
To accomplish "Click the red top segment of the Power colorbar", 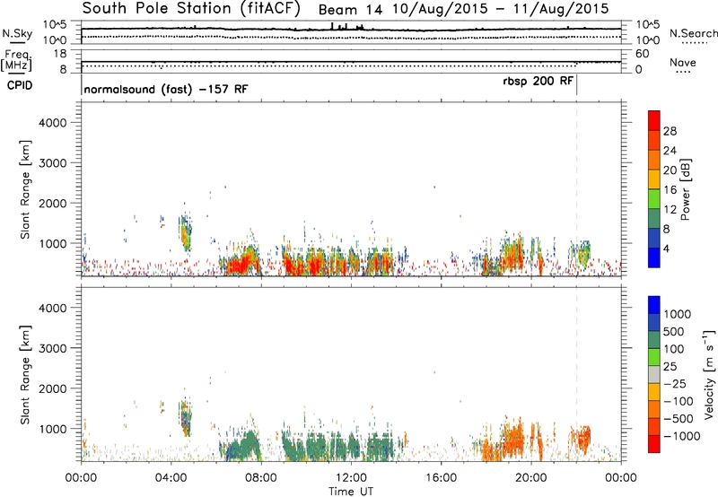I will pyautogui.click(x=654, y=120).
